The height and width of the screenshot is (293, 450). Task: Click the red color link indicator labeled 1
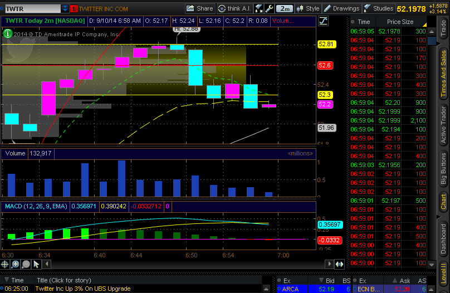[74, 9]
